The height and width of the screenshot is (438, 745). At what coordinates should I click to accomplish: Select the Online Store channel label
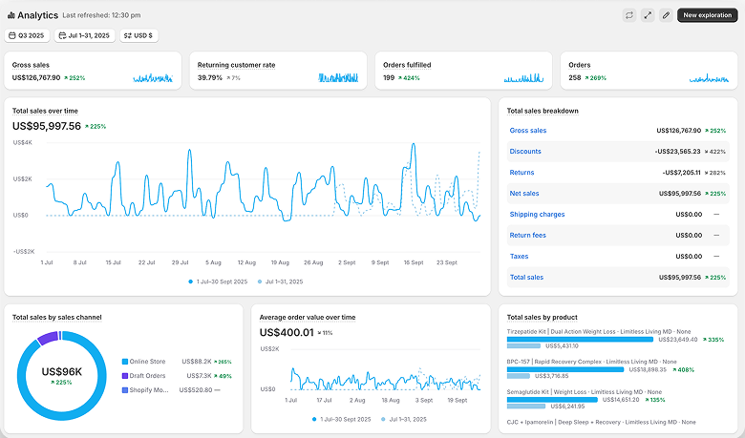coord(147,362)
